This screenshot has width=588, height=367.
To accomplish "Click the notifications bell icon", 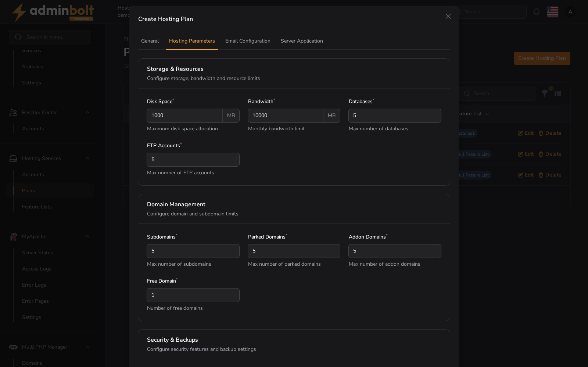I will click(537, 12).
